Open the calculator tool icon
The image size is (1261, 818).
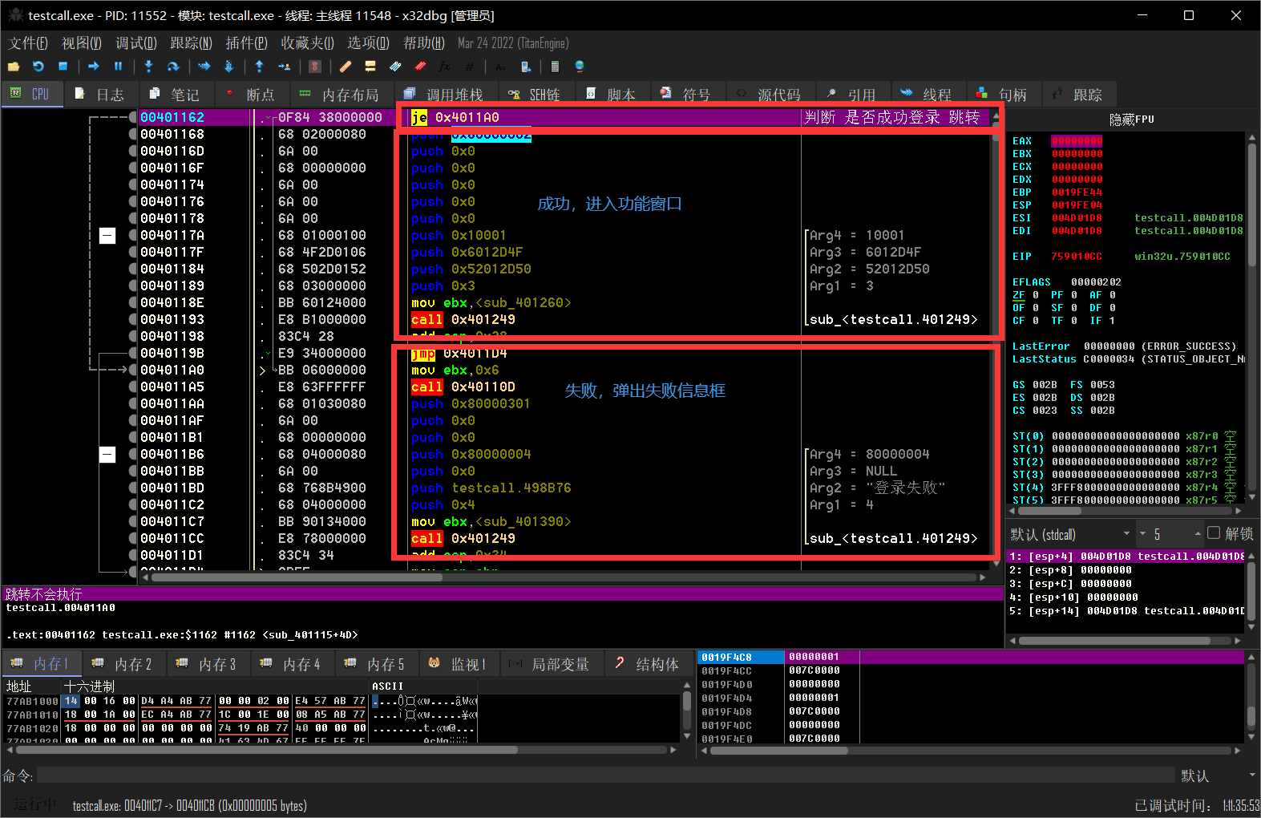[x=555, y=67]
